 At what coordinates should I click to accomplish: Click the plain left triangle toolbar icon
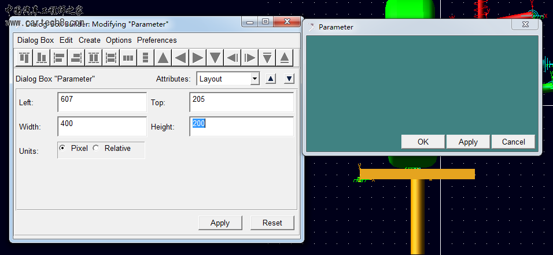click(180, 57)
